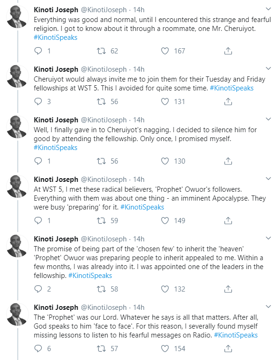The height and width of the screenshot is (360, 278).
Task: Retweet the tweet with 58 retweets
Action: pos(101,289)
